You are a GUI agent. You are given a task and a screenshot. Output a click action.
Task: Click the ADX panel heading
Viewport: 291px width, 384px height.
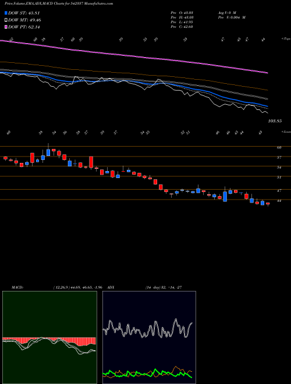tap(109, 287)
